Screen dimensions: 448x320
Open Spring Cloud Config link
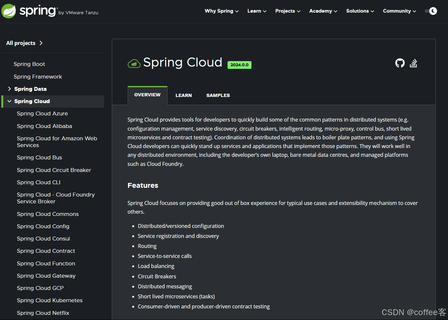(43, 226)
